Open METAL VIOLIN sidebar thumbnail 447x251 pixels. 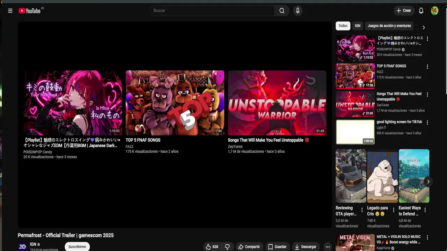[355, 243]
